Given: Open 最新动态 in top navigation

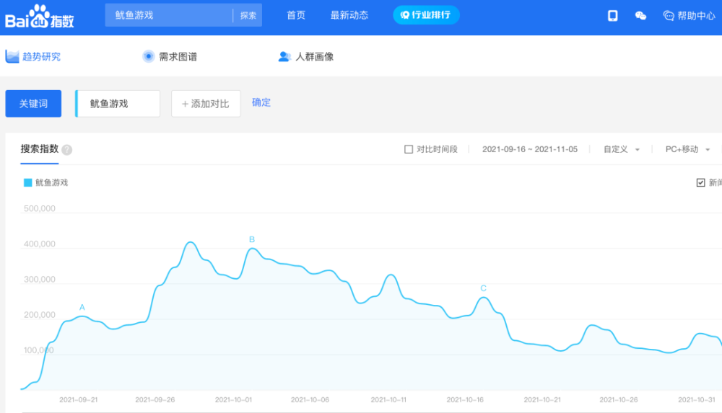Looking at the screenshot, I should [x=349, y=15].
